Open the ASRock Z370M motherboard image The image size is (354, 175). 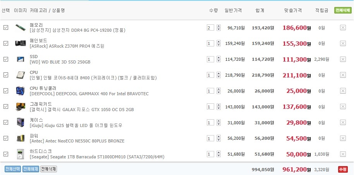point(21,43)
